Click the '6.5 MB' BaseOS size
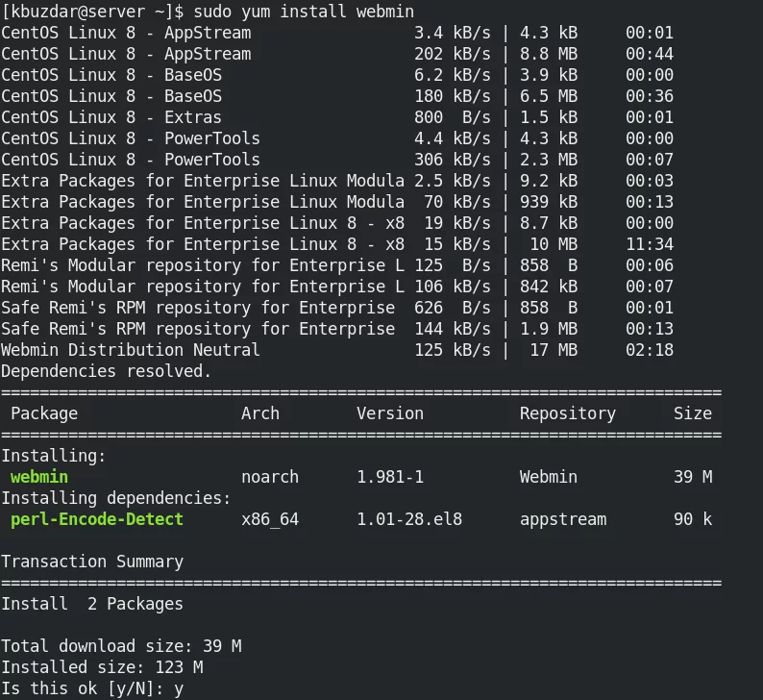The image size is (763, 700). (549, 96)
